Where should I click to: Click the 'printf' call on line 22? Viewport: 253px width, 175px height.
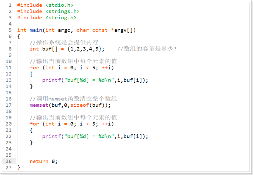click(52, 136)
